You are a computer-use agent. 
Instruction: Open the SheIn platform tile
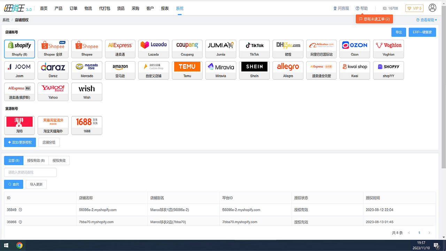[254, 70]
